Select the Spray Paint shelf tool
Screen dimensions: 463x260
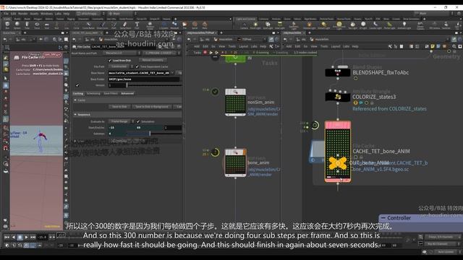coord(125,25)
